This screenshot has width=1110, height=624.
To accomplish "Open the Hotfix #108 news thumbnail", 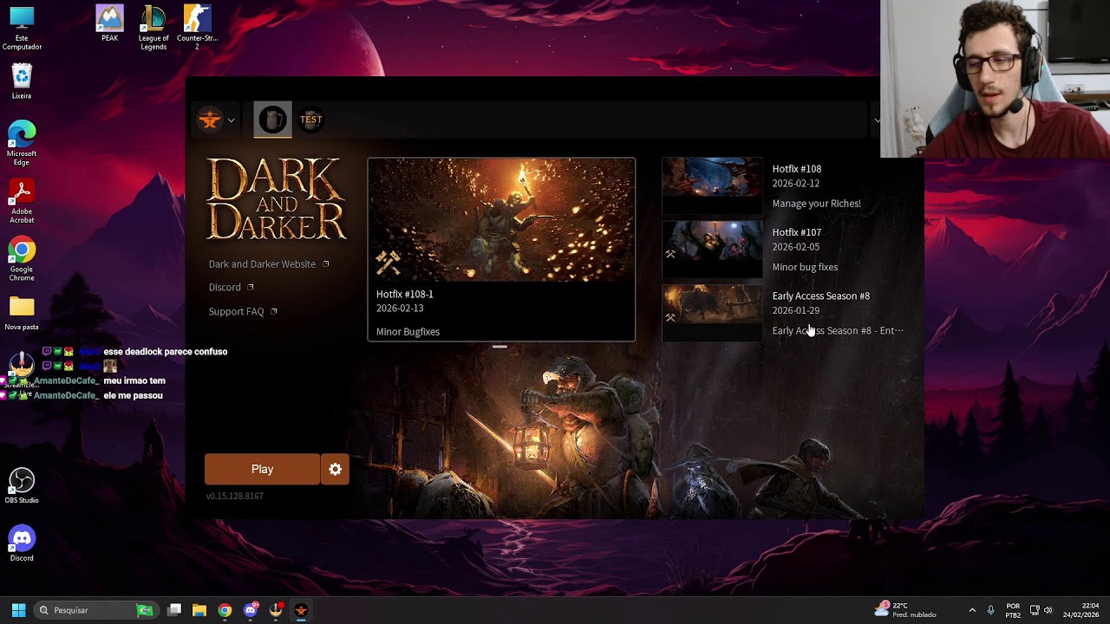I will point(712,185).
